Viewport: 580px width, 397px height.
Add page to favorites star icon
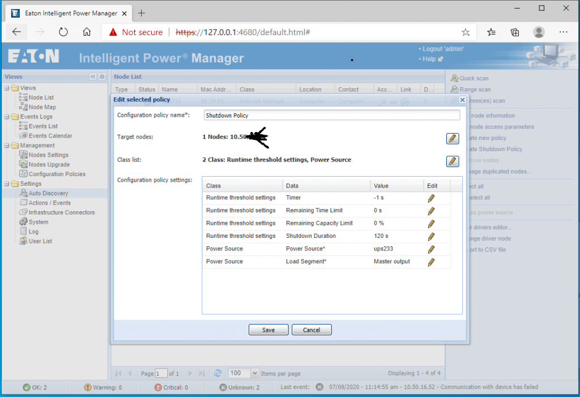pos(466,32)
